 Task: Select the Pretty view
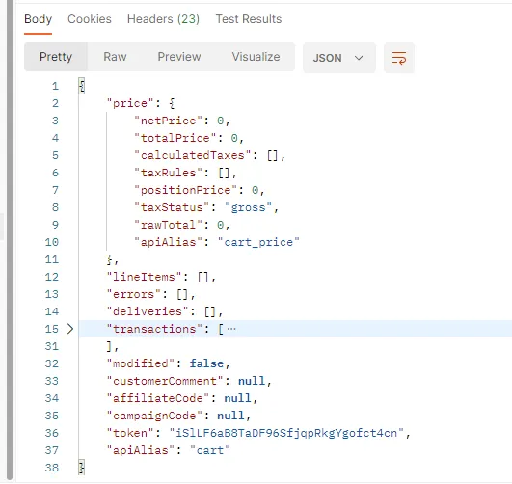(x=56, y=57)
